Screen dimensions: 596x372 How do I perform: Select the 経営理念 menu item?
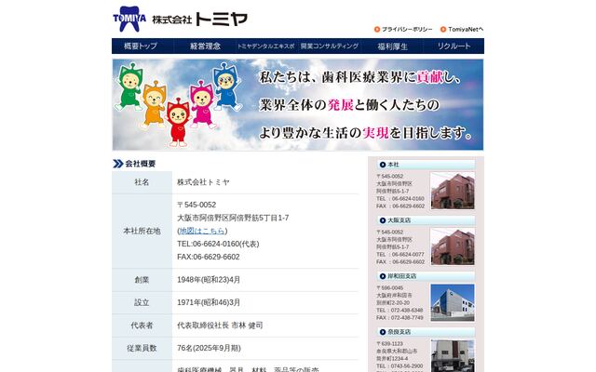(205, 46)
